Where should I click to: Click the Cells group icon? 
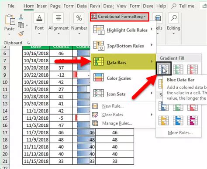click(x=158, y=18)
